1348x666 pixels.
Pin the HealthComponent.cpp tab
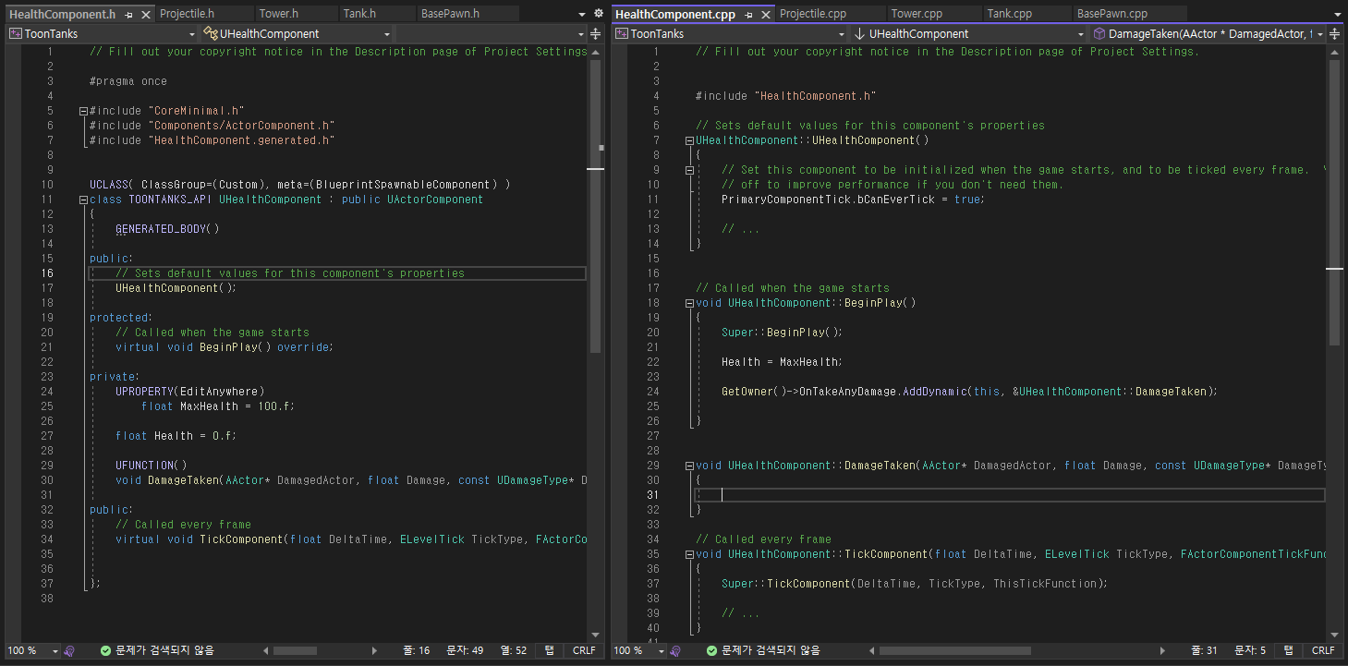point(749,15)
